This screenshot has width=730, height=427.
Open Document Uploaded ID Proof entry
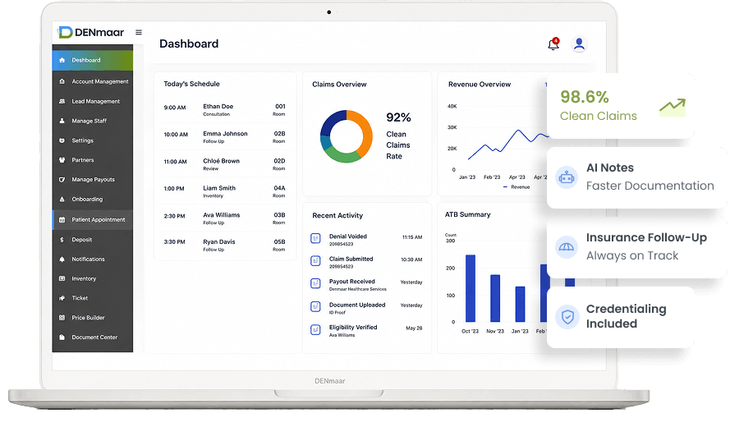[x=366, y=308]
